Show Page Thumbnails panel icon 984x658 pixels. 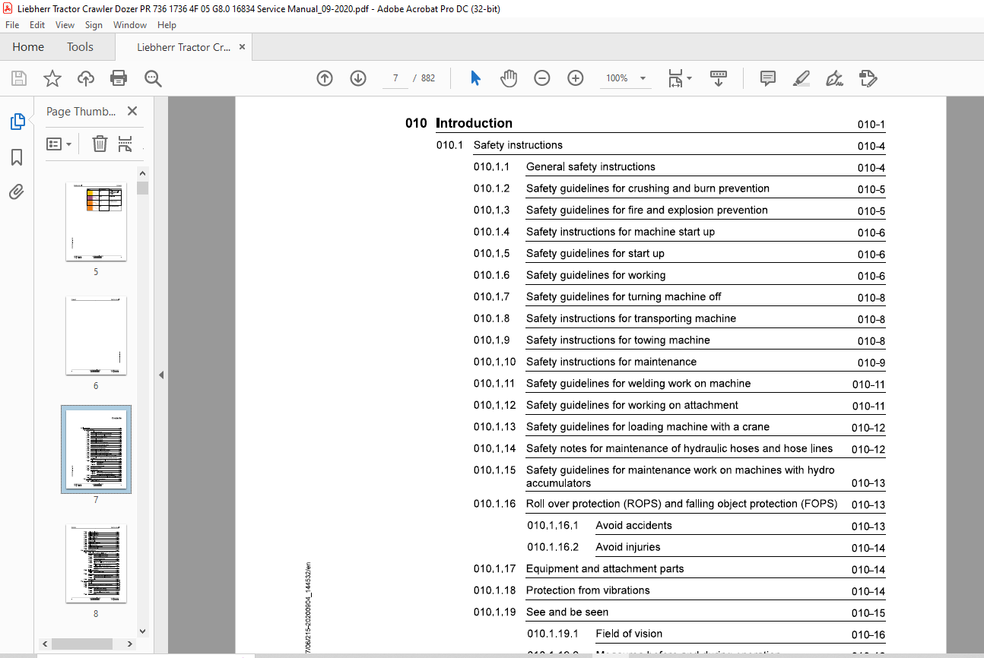pos(17,122)
